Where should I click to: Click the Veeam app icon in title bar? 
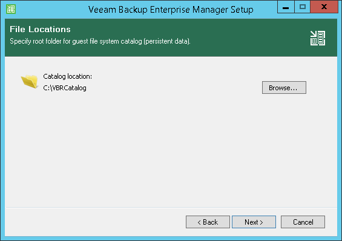point(11,9)
